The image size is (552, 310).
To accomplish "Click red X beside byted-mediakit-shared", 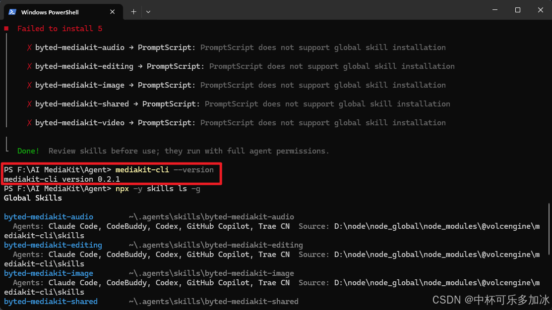I will point(29,104).
